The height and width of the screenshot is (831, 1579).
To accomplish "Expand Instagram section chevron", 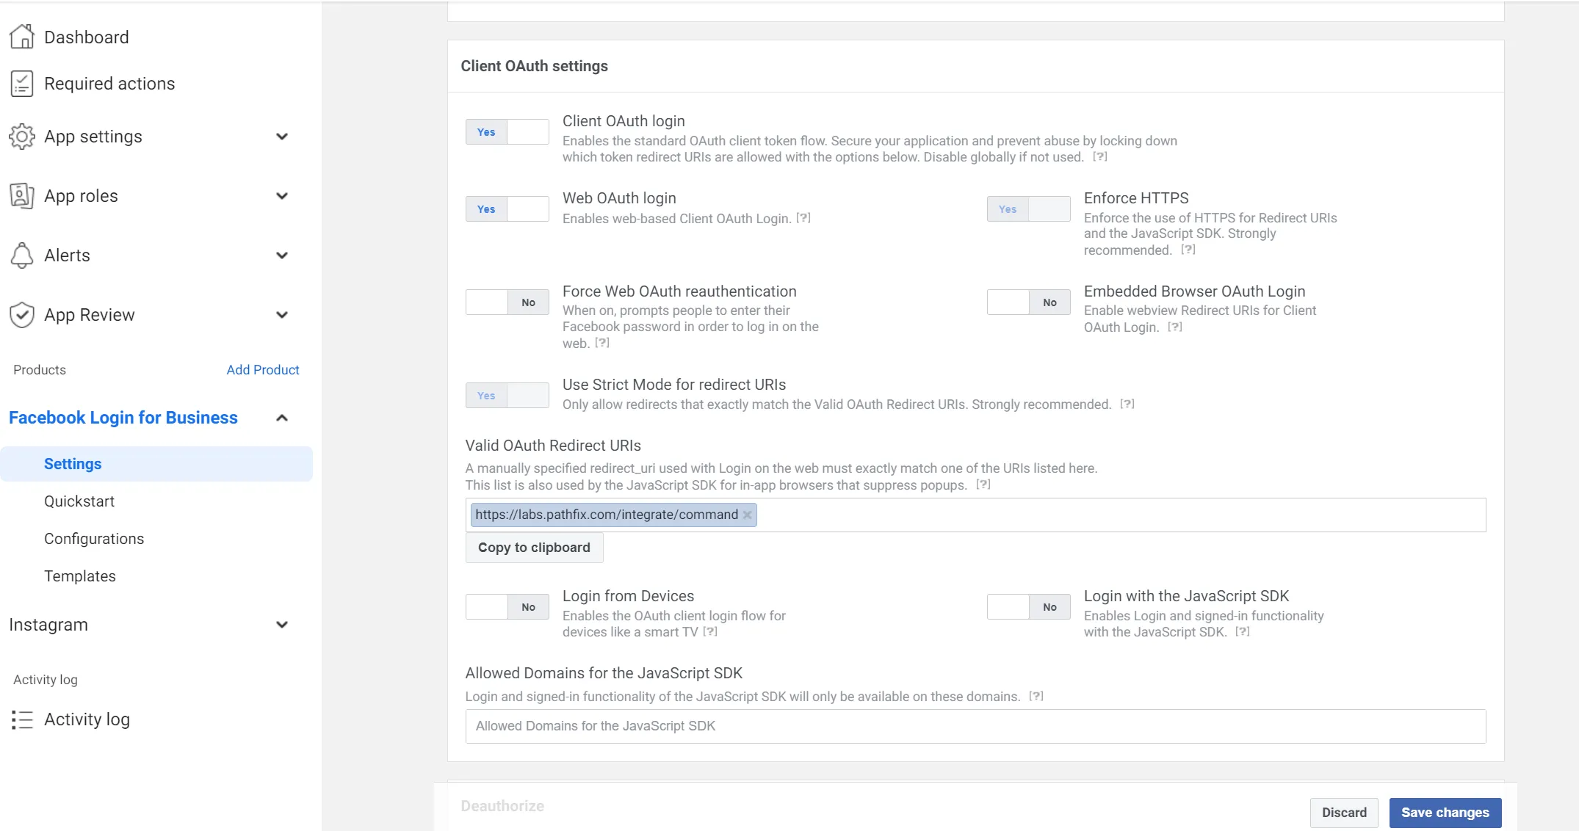I will click(282, 625).
